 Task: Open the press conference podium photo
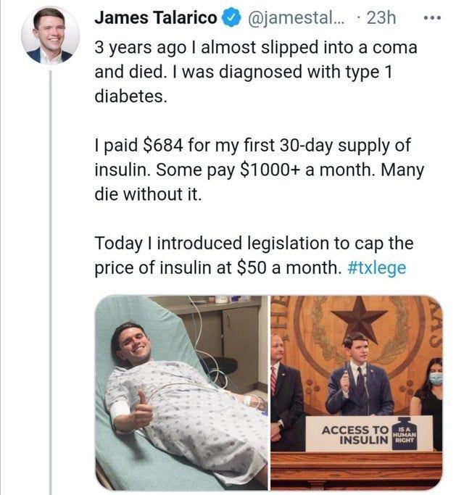(x=356, y=391)
